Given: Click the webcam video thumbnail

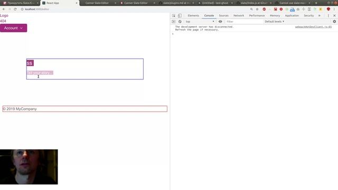Looking at the screenshot, I should 29,167.
